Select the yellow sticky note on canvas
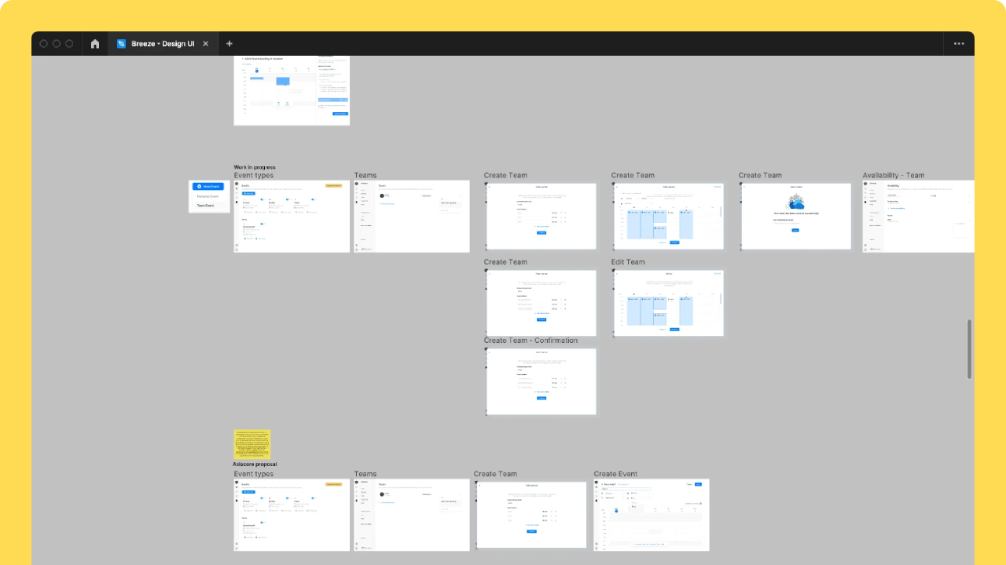Image resolution: width=1006 pixels, height=565 pixels. (x=251, y=444)
